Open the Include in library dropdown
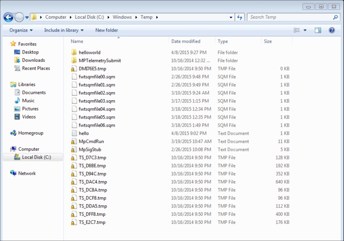This screenshot has height=241, width=344. 63,30
